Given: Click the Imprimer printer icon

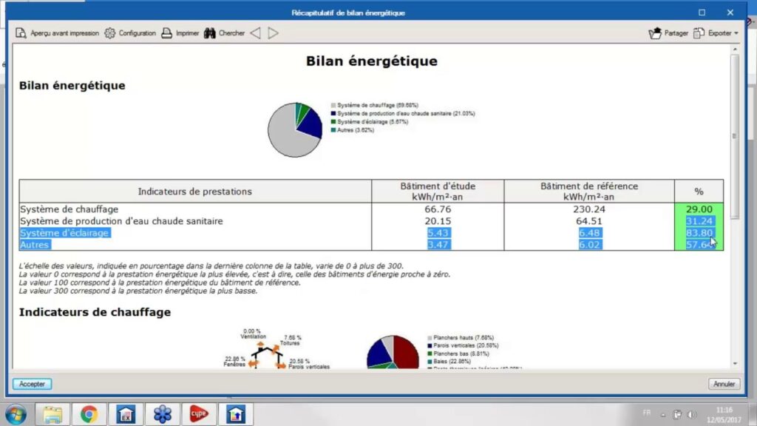Looking at the screenshot, I should 180,33.
